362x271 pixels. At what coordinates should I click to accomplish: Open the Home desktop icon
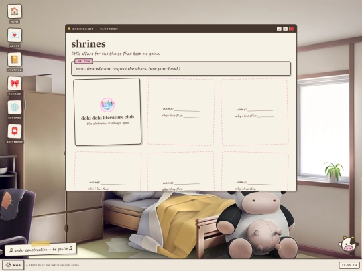[15, 11]
